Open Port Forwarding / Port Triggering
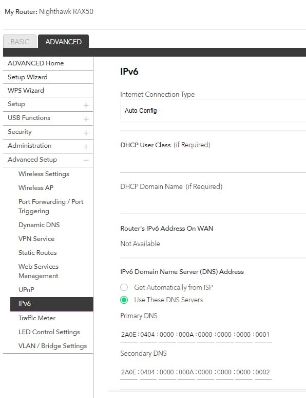 pyautogui.click(x=51, y=206)
